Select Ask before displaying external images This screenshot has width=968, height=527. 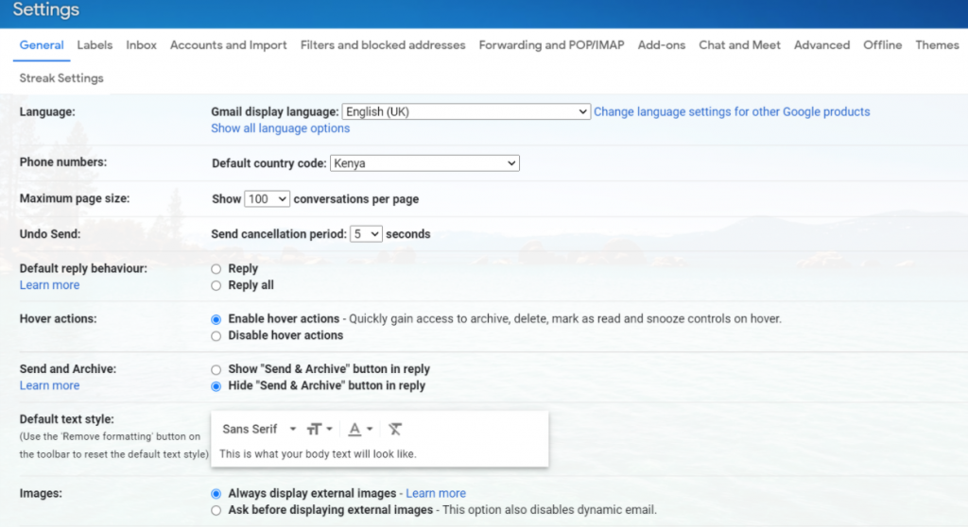coord(216,510)
